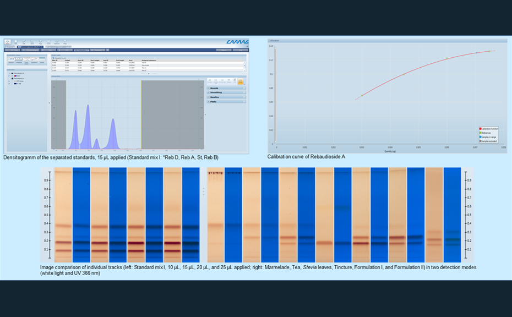The image size is (512, 317).
Task: Open the Edit toolbar icon
Action: (x=24, y=42)
